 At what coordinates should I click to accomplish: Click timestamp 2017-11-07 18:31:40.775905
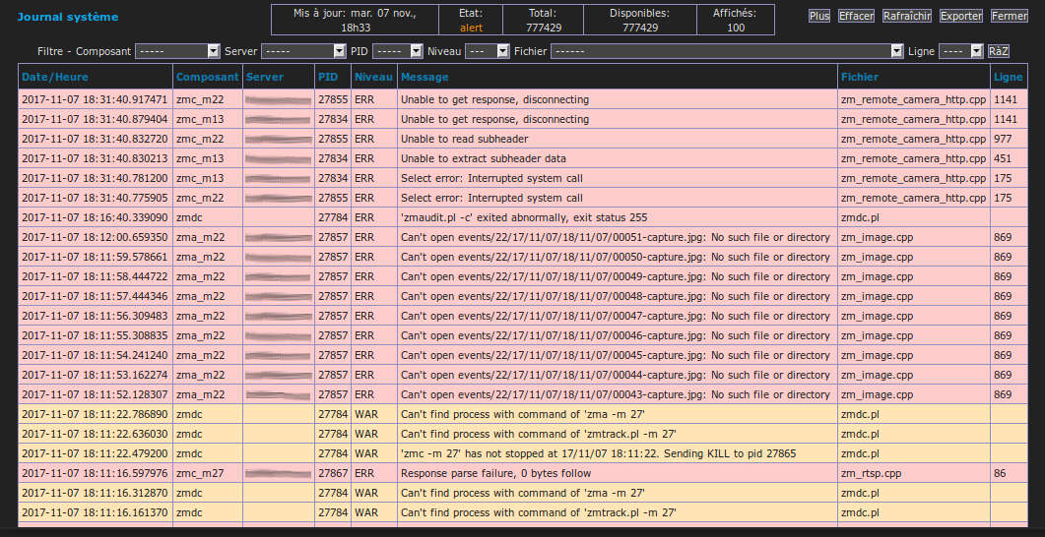[95, 199]
